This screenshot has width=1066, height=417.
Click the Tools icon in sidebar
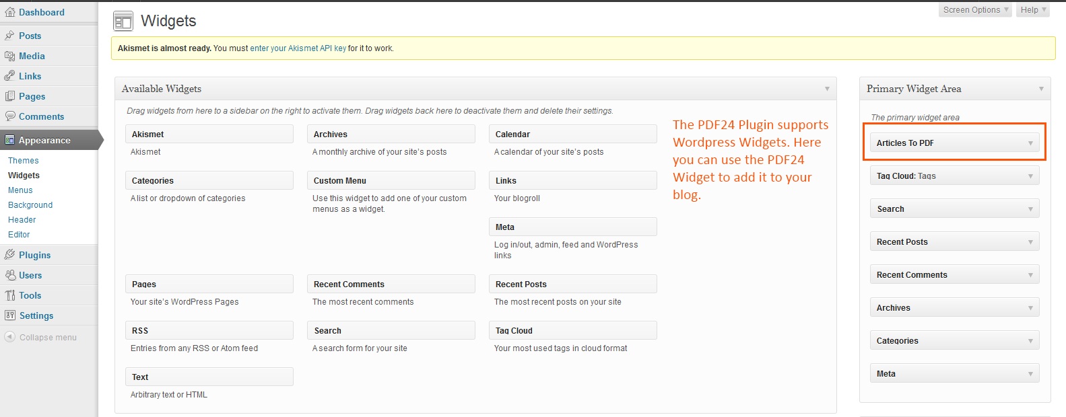[x=9, y=295]
